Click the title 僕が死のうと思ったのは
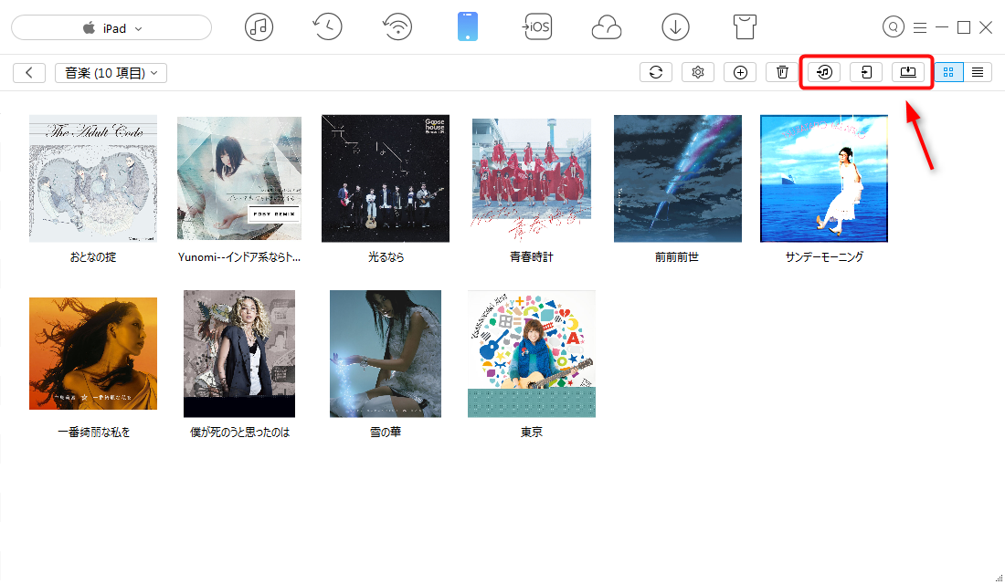Screen dimensions: 1005x584 tap(239, 433)
